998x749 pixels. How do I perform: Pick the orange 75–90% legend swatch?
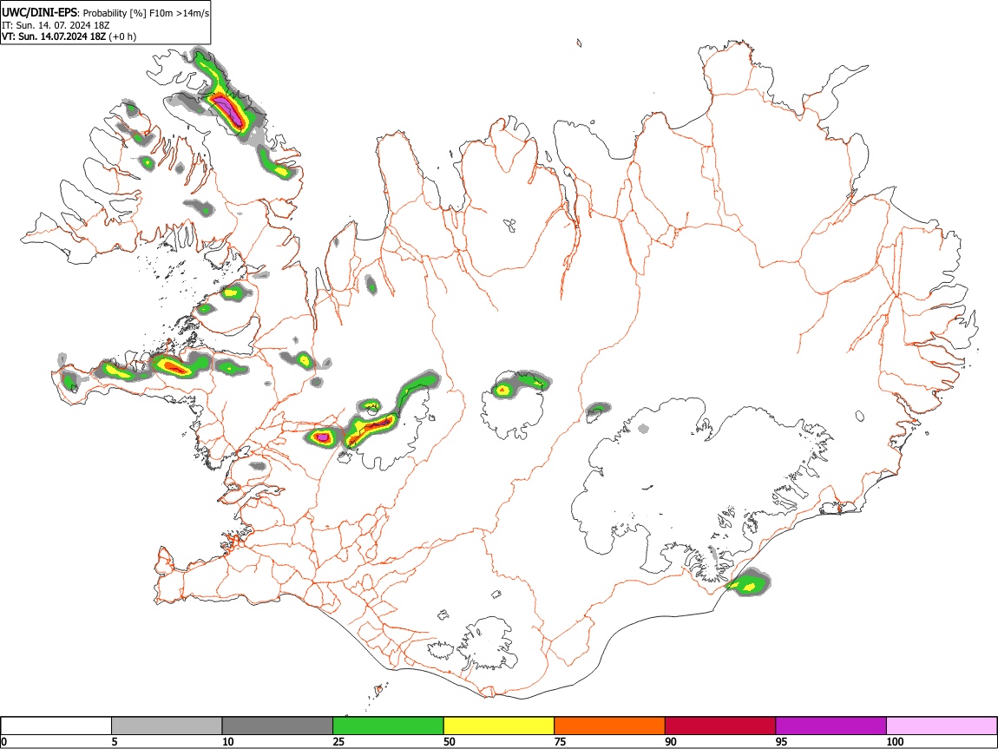tap(610, 726)
